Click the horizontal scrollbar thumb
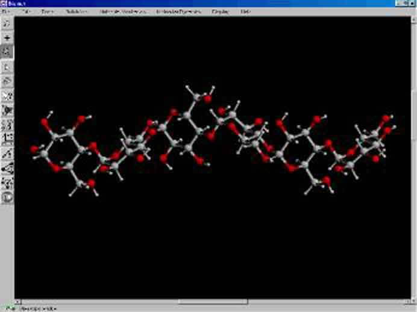The image size is (417, 312). point(212,302)
